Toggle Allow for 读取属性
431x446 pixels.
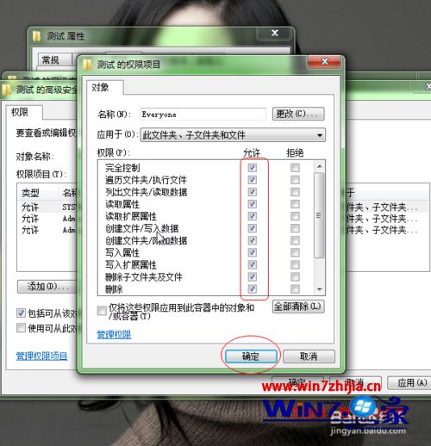[253, 204]
